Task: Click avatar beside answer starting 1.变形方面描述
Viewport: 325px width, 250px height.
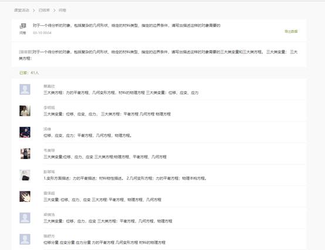Action: click(25, 175)
